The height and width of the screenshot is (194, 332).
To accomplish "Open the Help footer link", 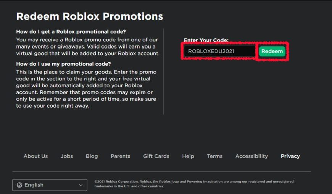I will (188, 156).
